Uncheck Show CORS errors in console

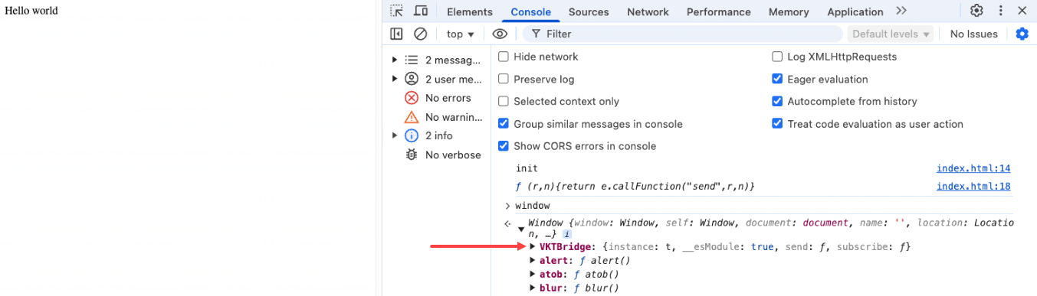coord(504,146)
